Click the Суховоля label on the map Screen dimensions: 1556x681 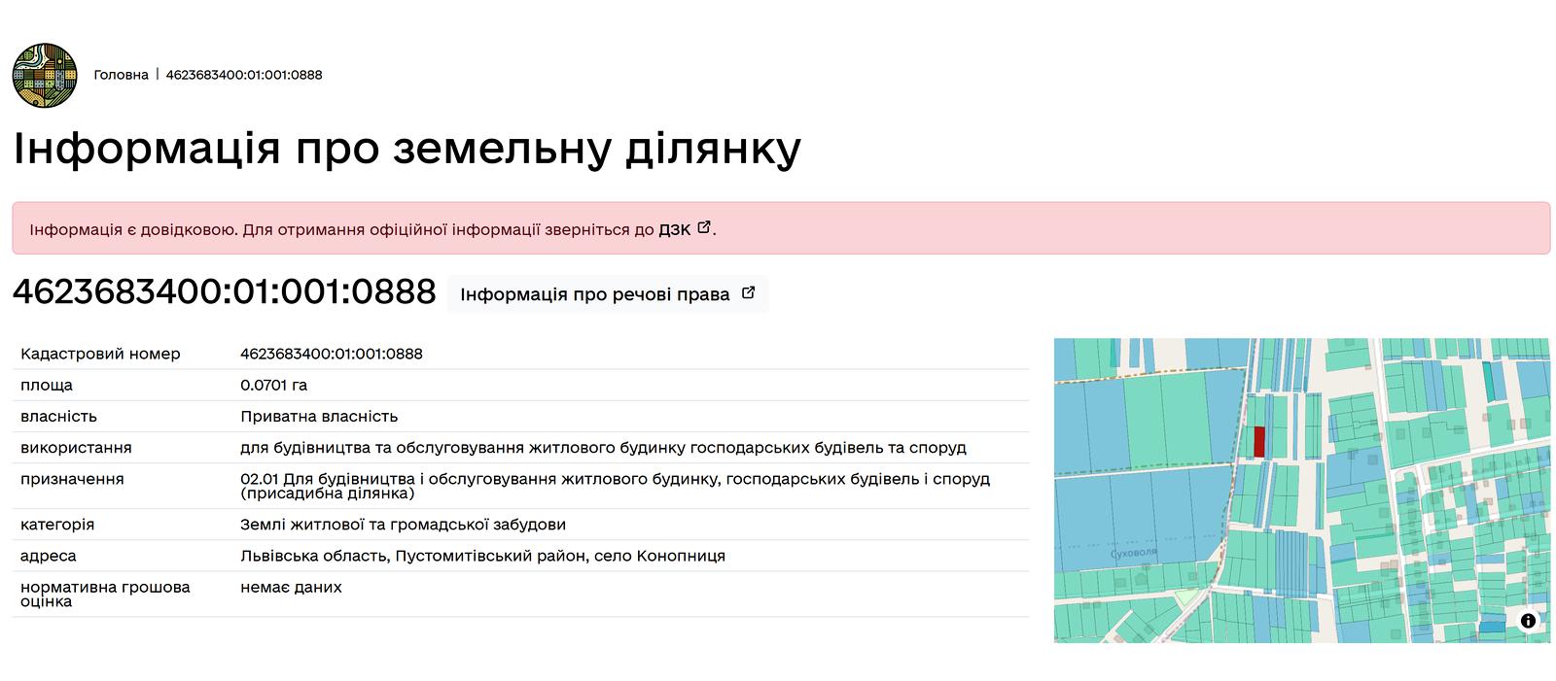pos(1133,553)
